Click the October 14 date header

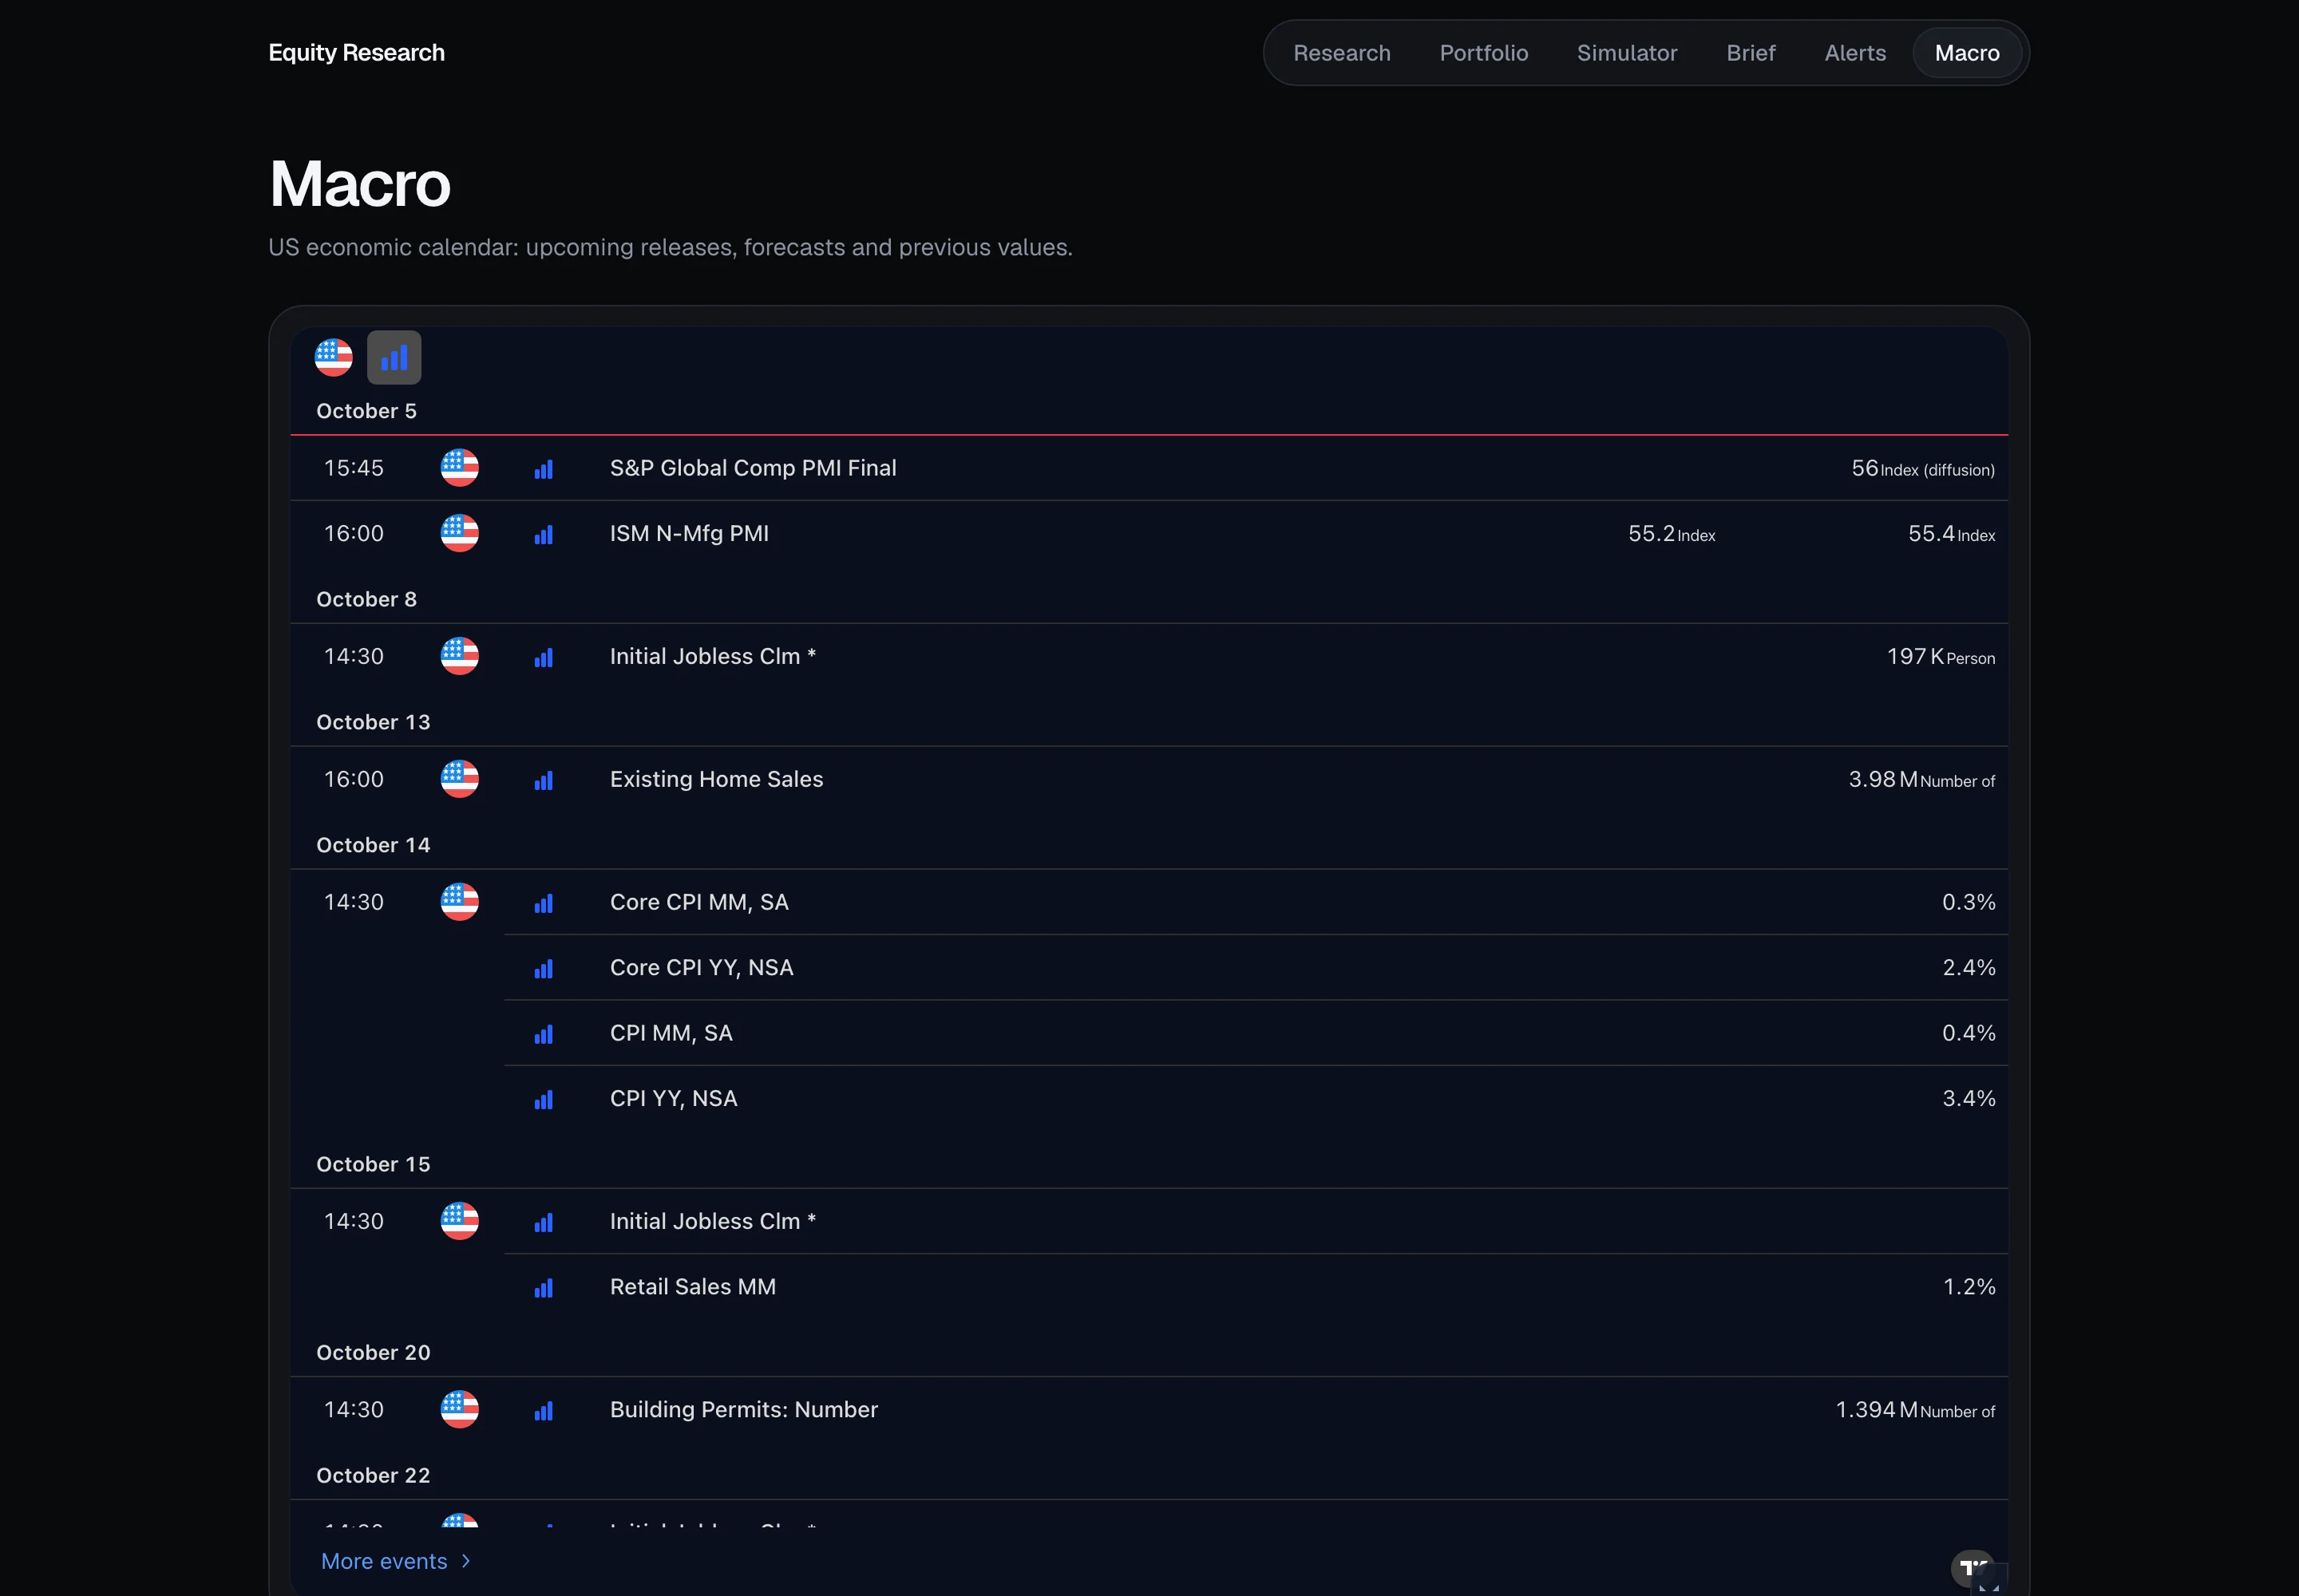coord(373,845)
